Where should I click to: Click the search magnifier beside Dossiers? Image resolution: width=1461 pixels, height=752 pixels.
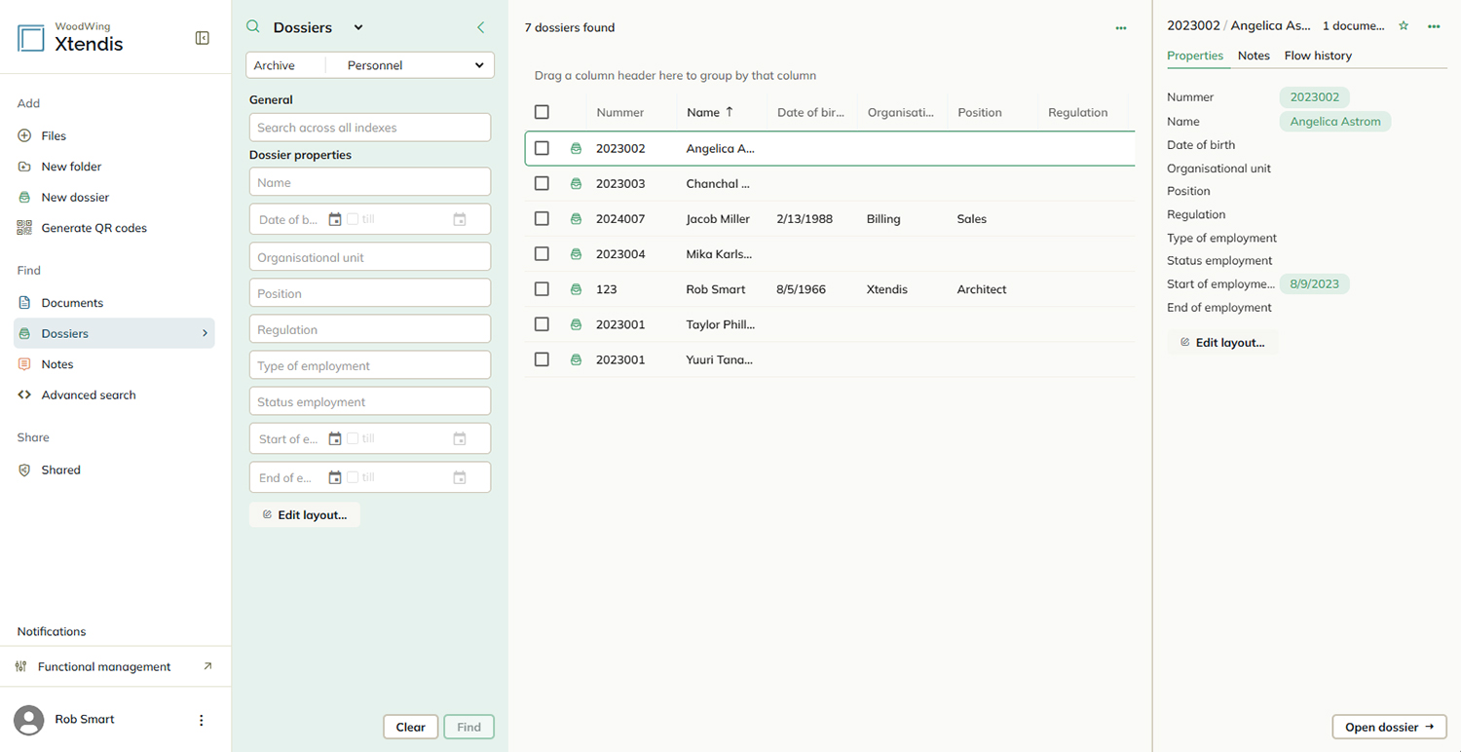click(x=253, y=27)
